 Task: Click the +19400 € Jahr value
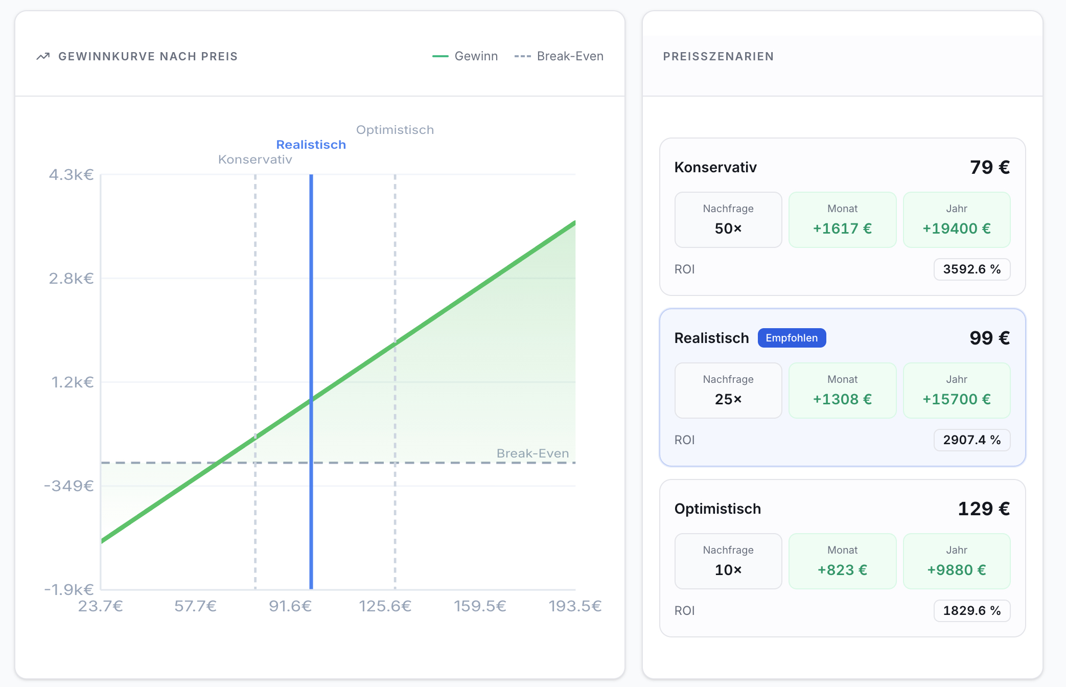point(957,228)
